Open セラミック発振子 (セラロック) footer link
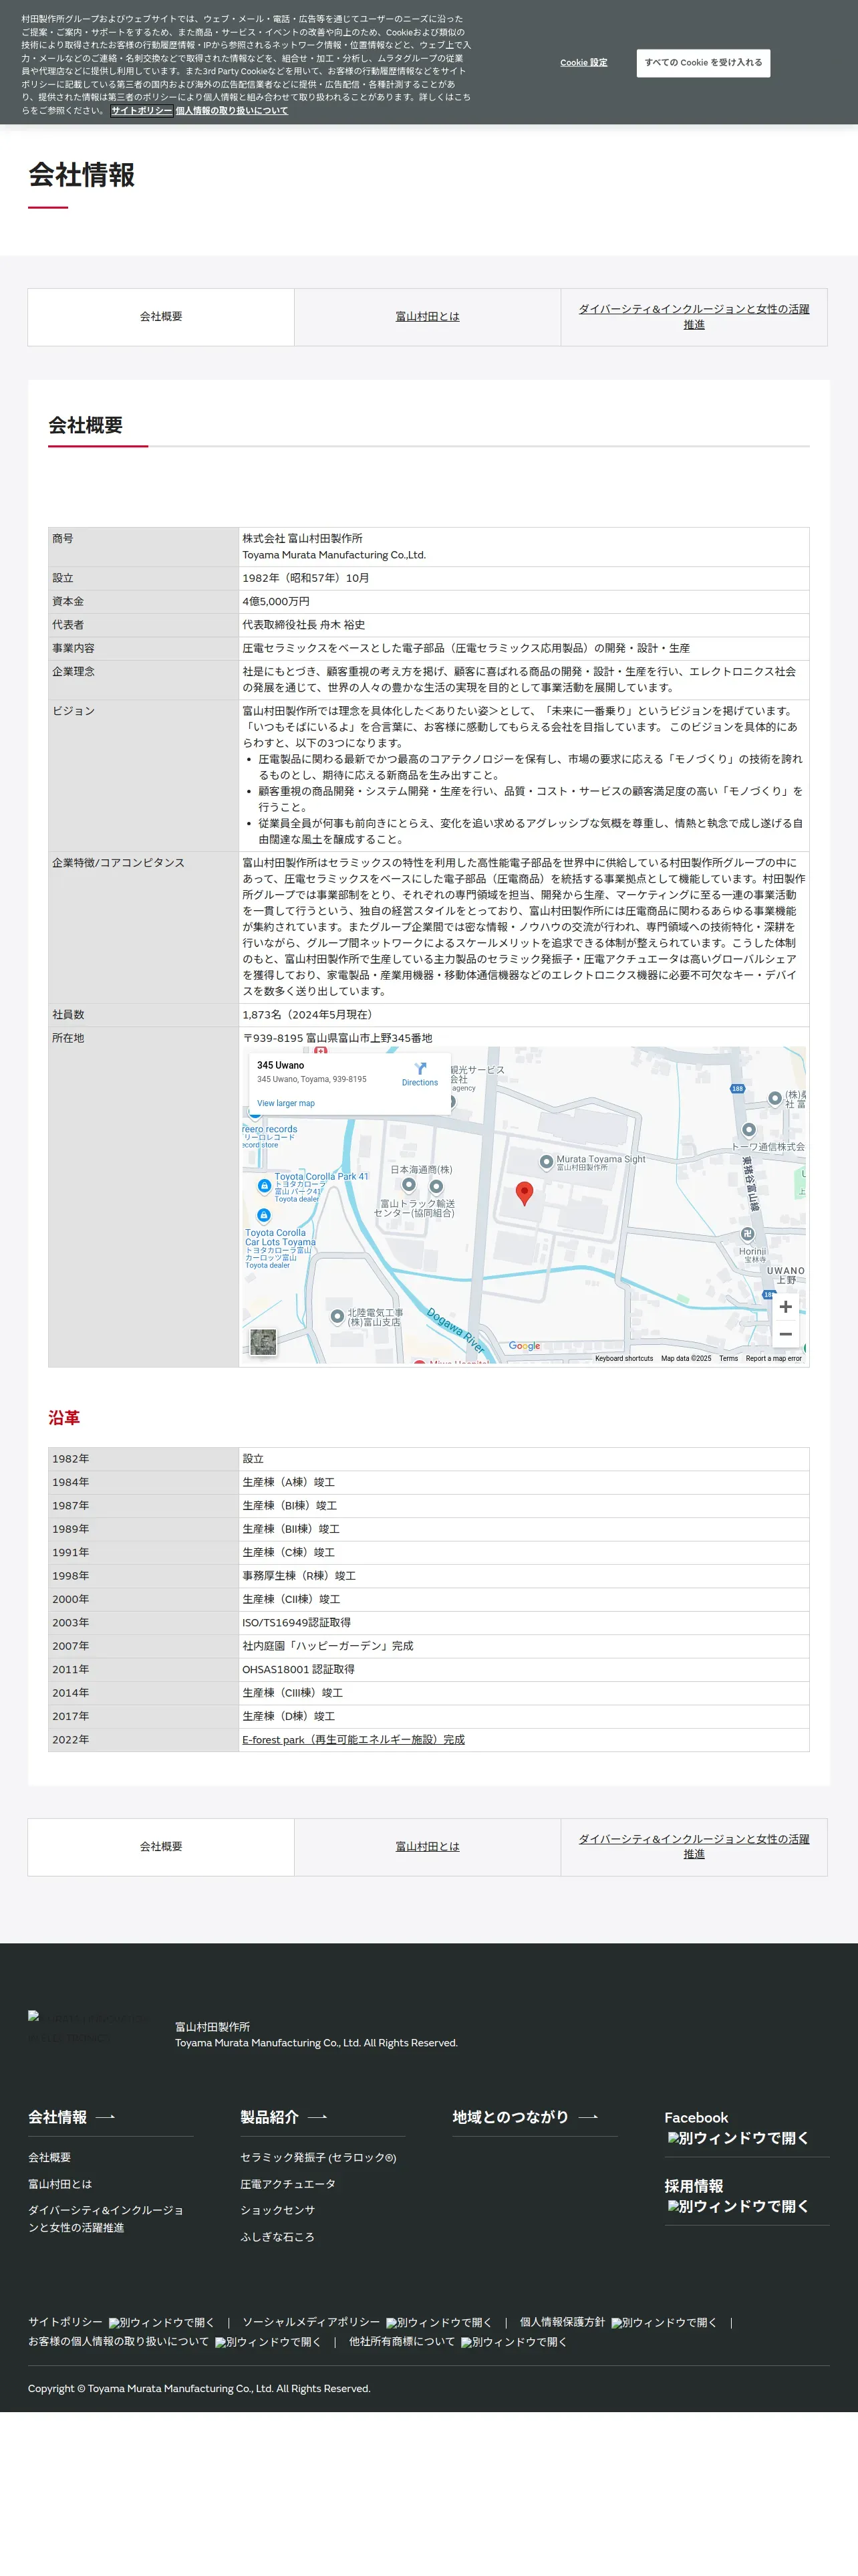Image resolution: width=858 pixels, height=2576 pixels. 317,2158
